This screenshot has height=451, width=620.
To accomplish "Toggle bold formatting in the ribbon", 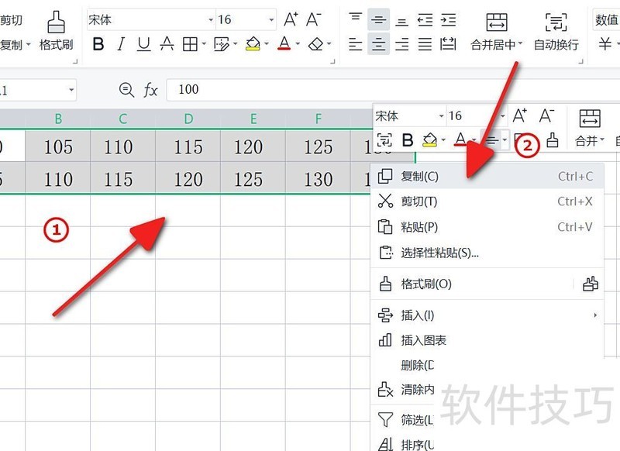I will 98,44.
